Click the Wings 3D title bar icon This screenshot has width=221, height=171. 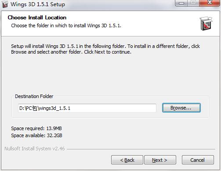[x=5, y=4]
